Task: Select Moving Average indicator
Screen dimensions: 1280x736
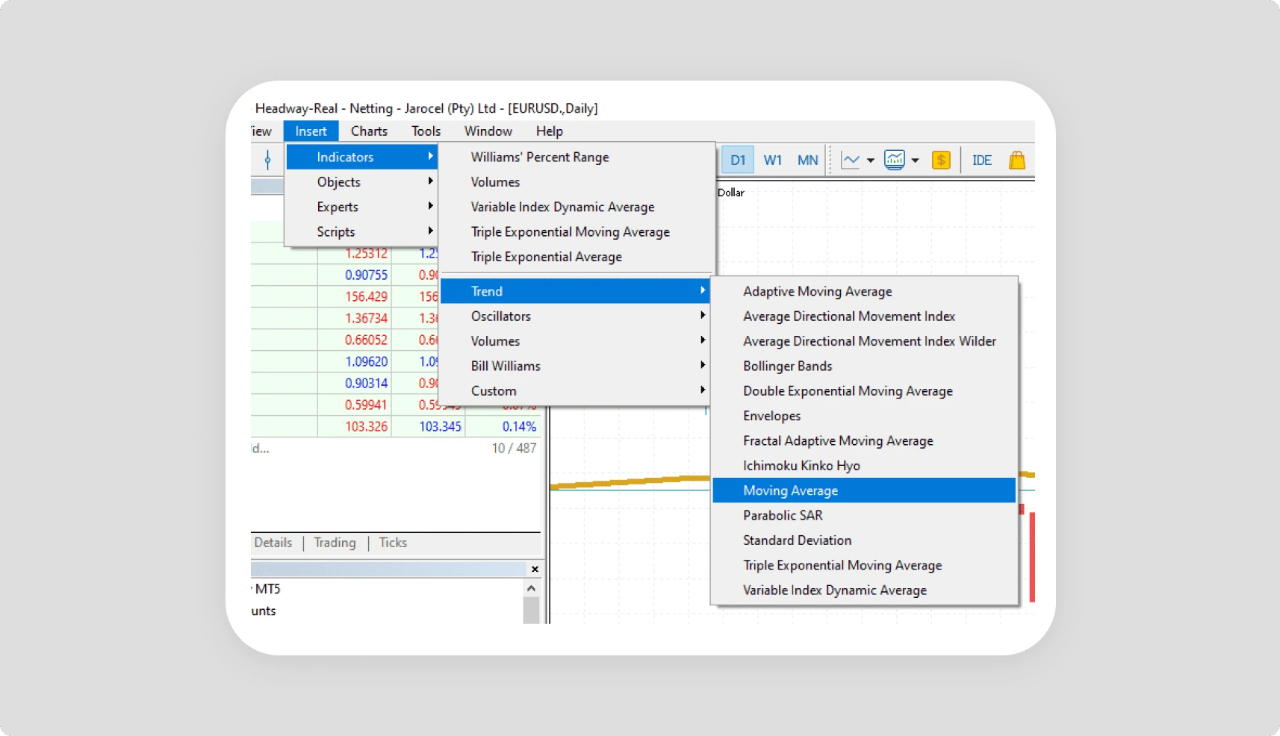Action: (x=864, y=490)
